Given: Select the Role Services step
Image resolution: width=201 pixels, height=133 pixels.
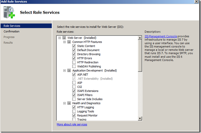Looking at the screenshot, I should (12, 26).
